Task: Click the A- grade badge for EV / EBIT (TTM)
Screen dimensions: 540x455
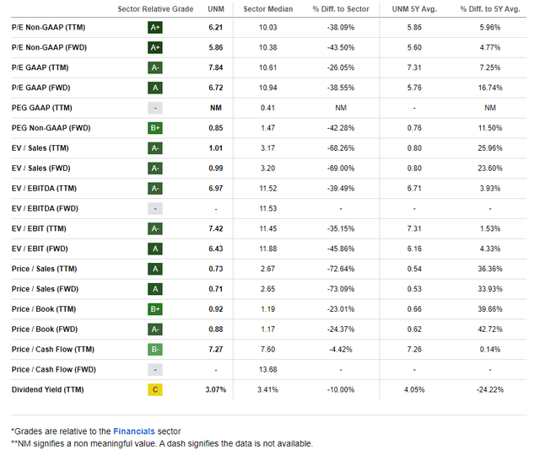Action: tap(155, 228)
